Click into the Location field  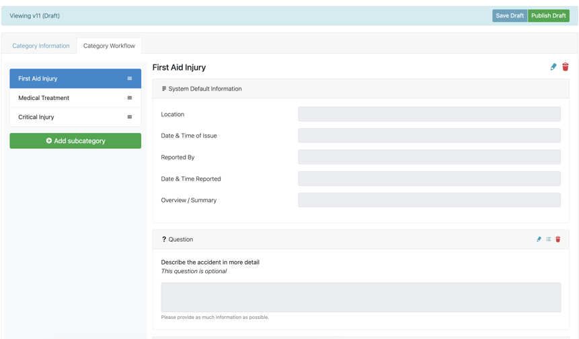pos(429,114)
